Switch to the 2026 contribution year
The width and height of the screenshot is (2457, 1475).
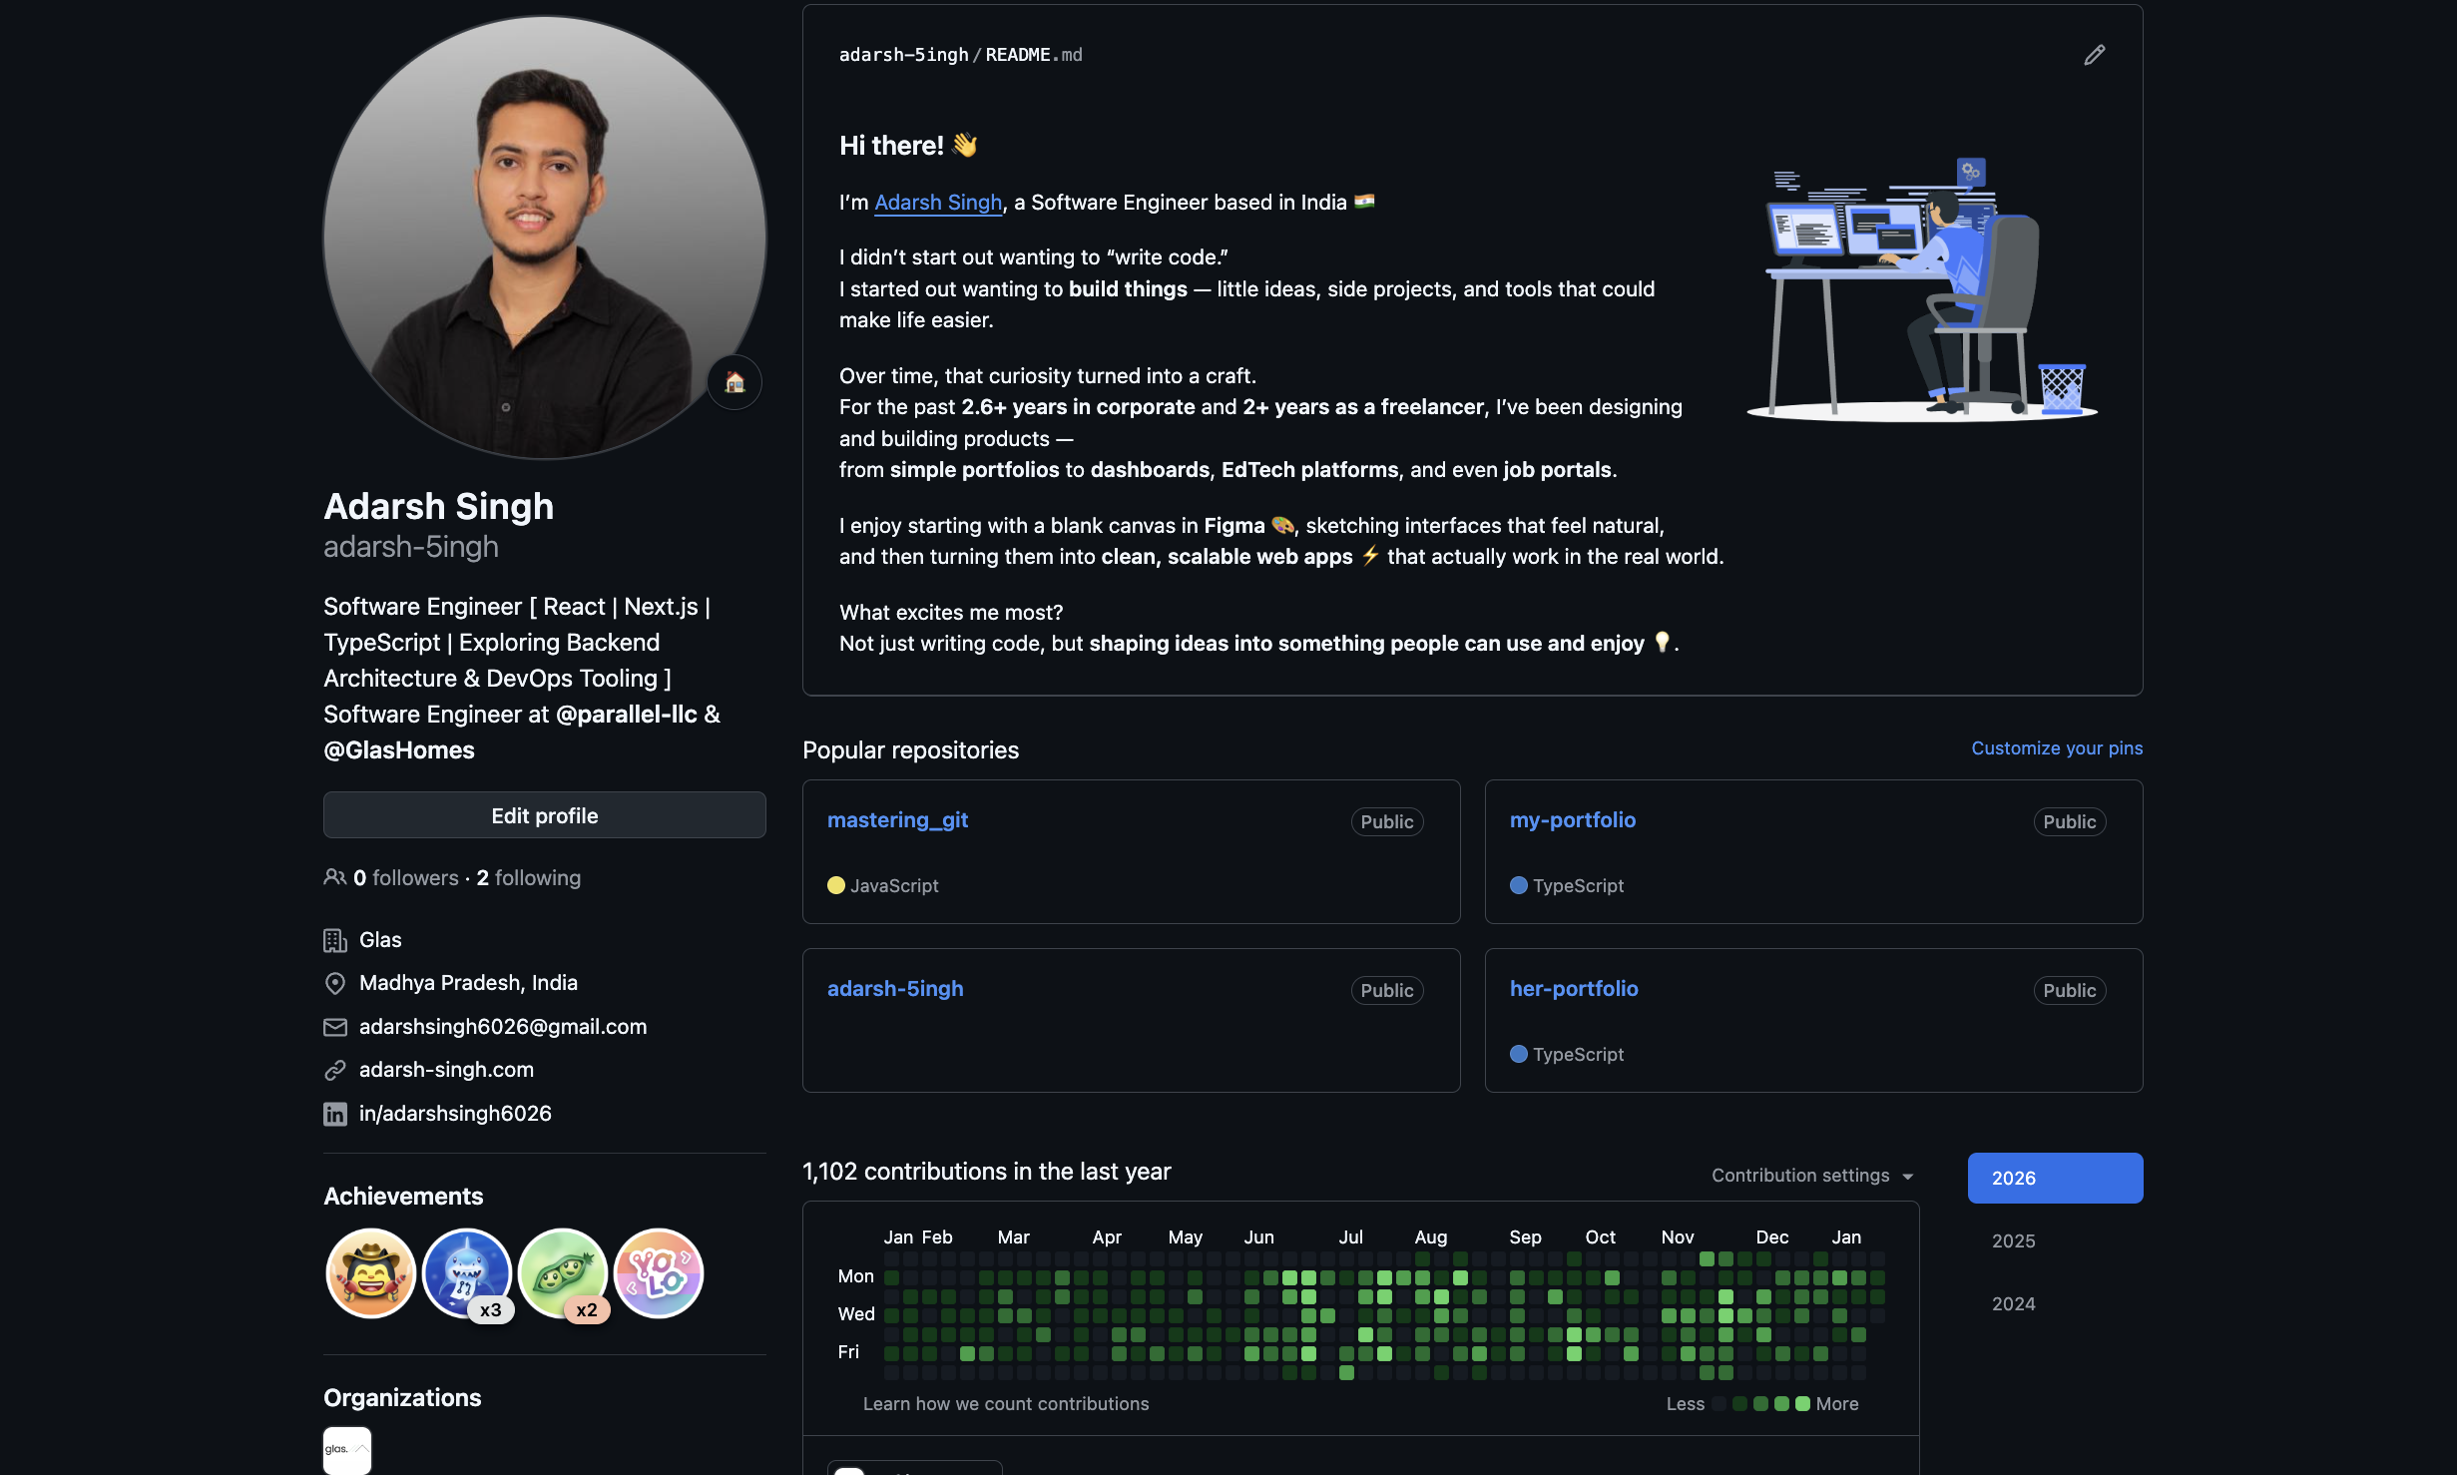click(2054, 1178)
